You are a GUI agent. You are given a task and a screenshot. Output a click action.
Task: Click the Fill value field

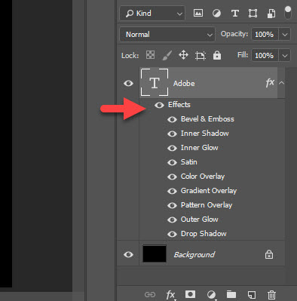(265, 55)
